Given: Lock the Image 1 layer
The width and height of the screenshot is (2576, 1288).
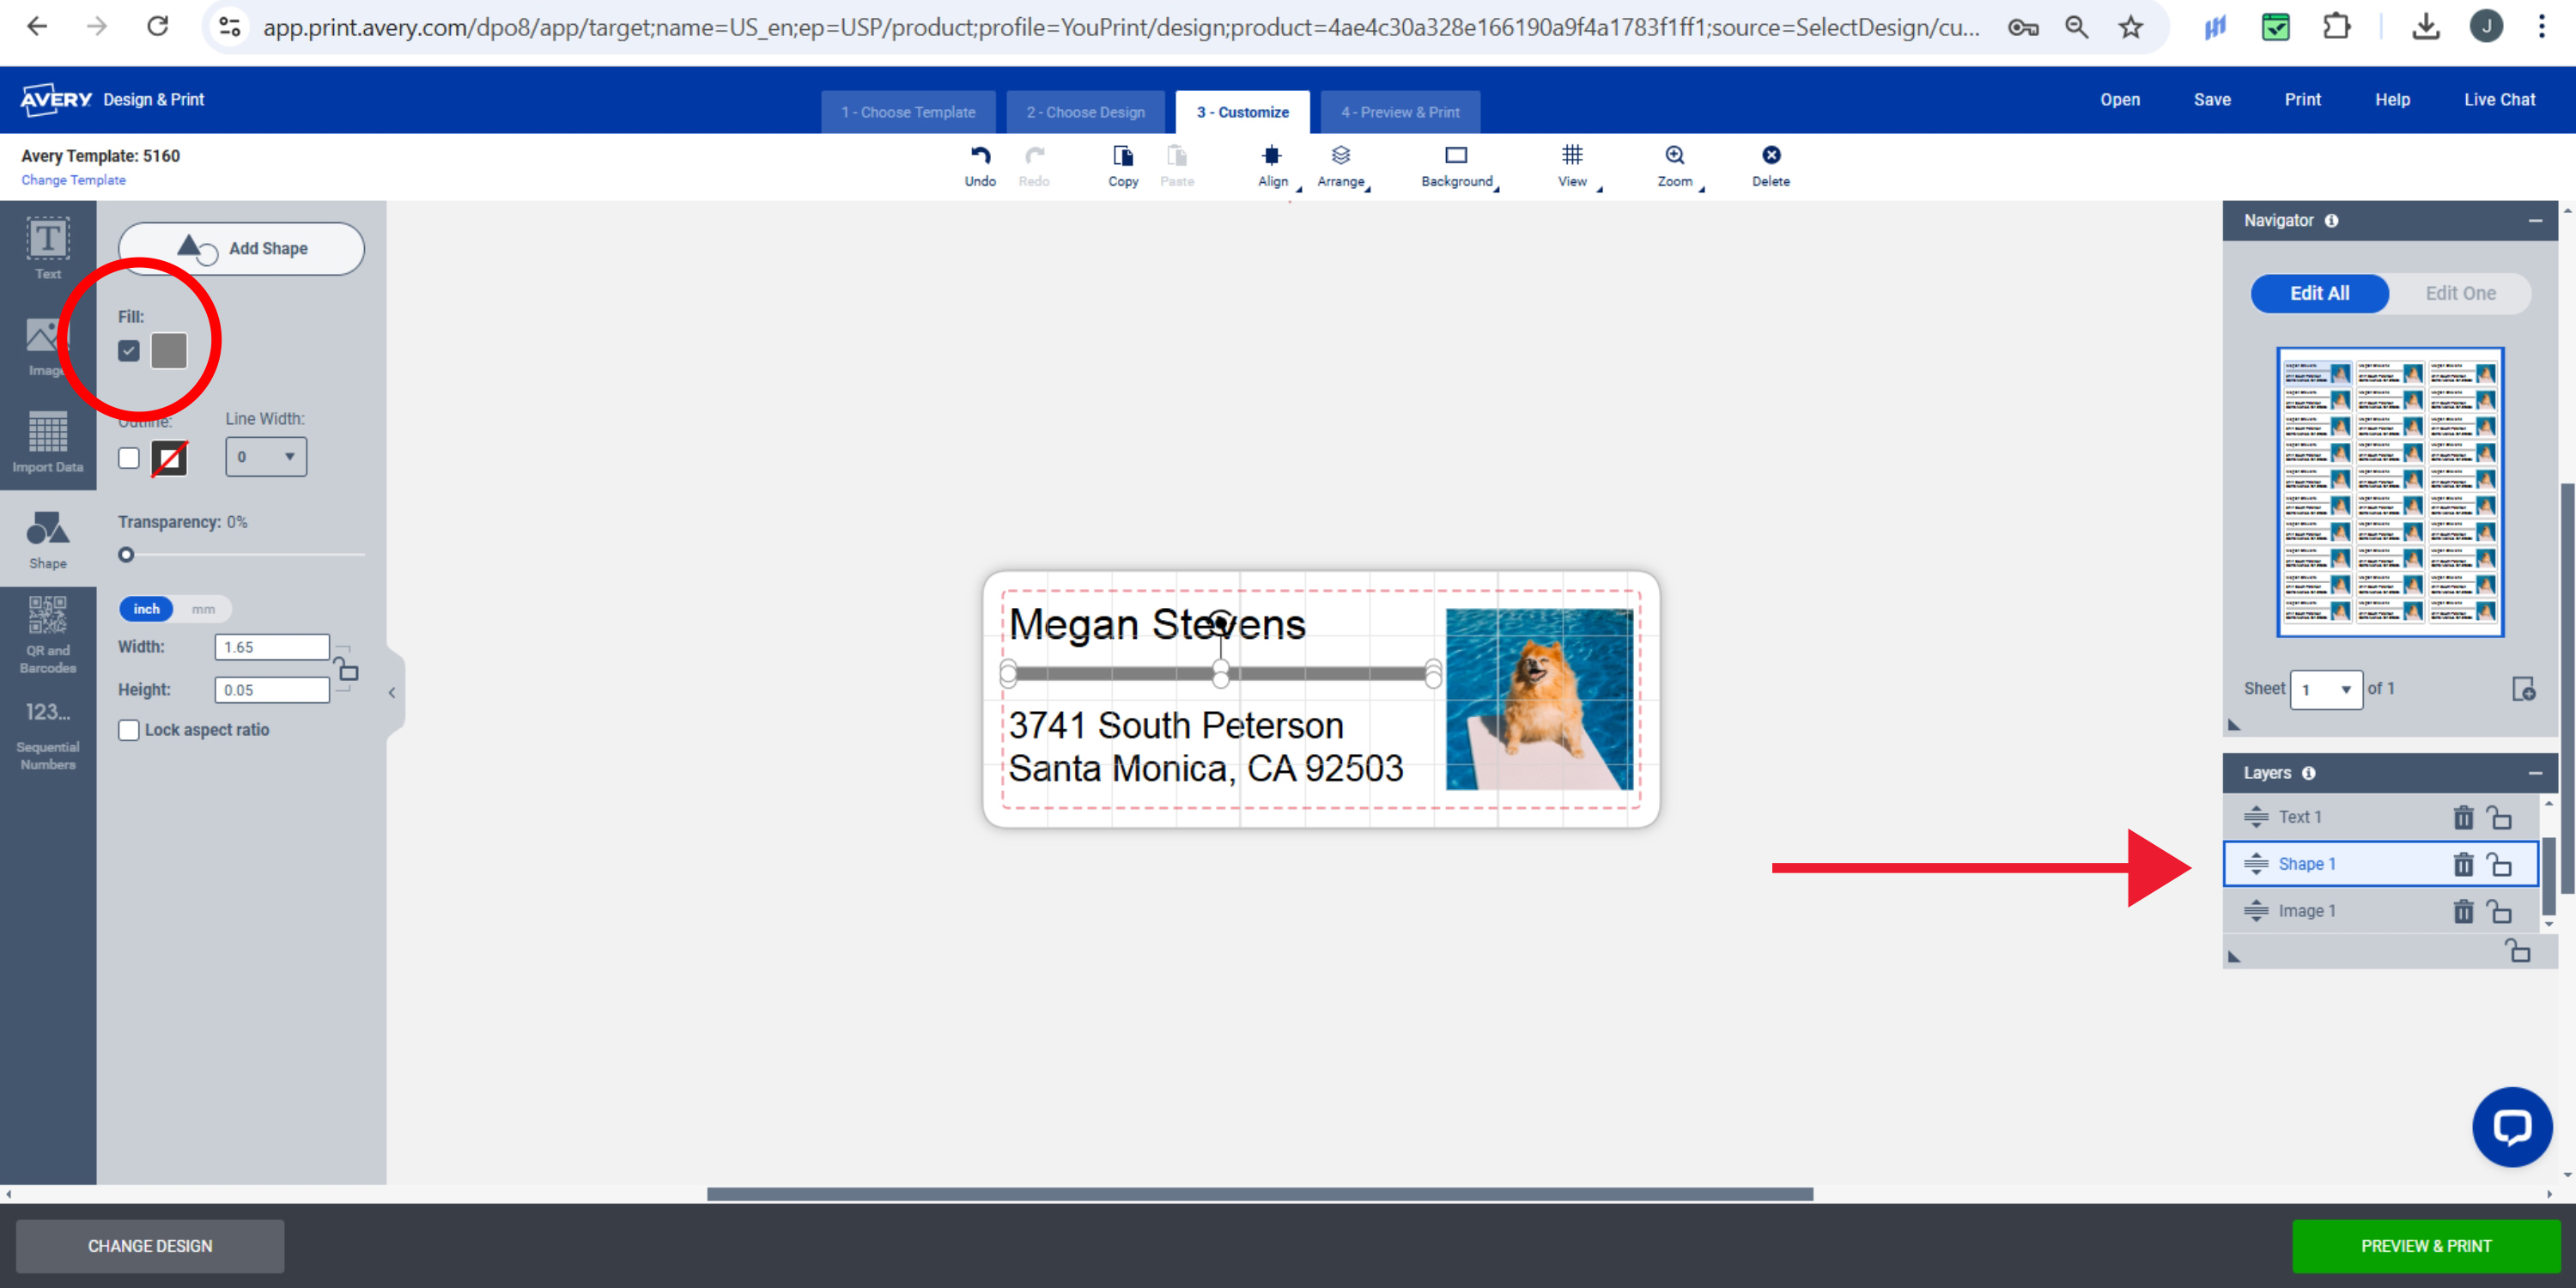Looking at the screenshot, I should (x=2499, y=911).
